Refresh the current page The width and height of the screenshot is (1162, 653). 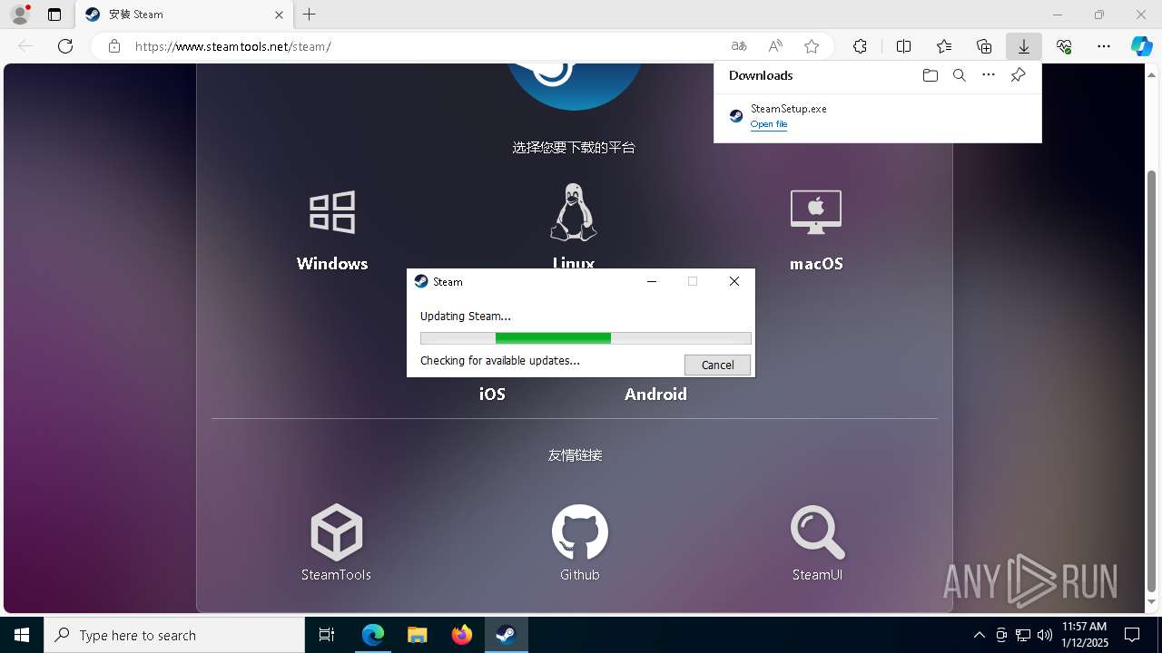tap(65, 46)
